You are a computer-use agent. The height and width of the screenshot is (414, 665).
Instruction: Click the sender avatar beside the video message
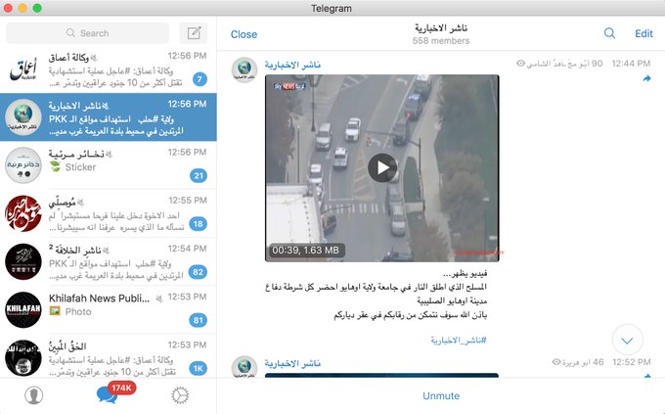click(x=244, y=69)
